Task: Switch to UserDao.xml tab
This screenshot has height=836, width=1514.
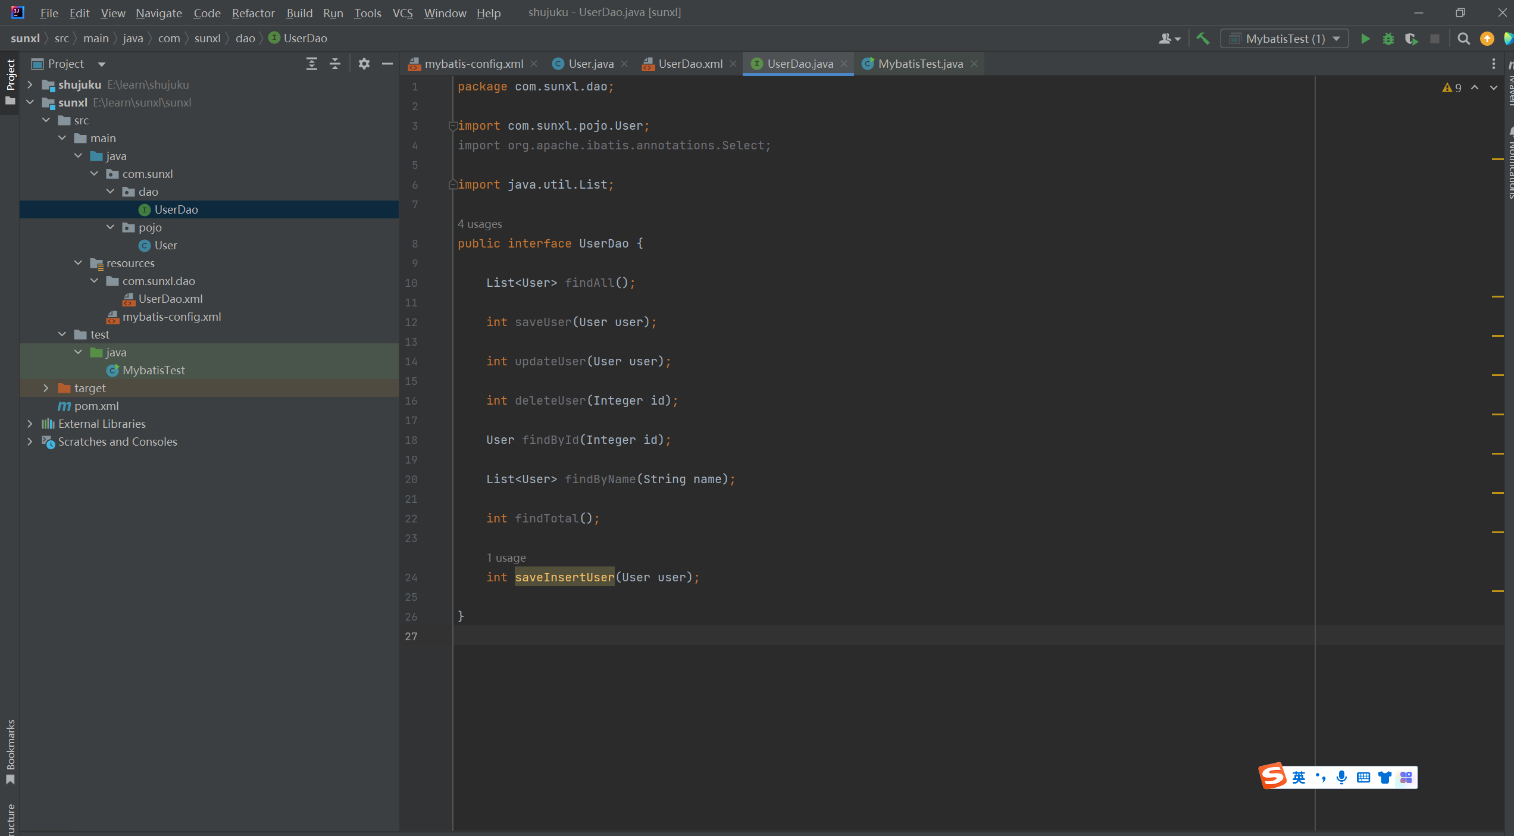Action: tap(690, 64)
